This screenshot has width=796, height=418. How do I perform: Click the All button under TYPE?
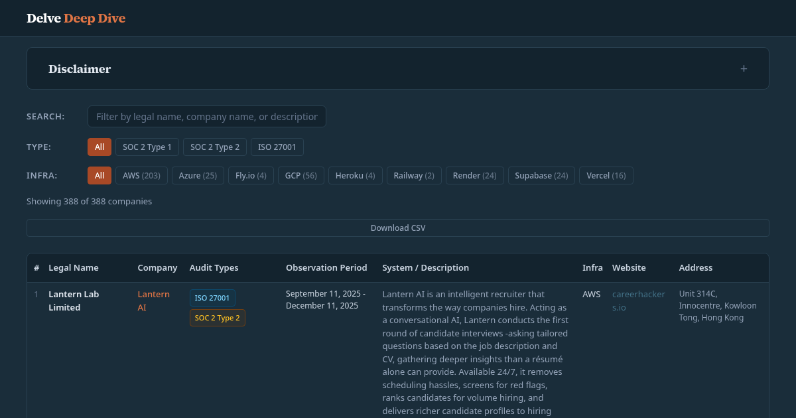pyautogui.click(x=99, y=147)
